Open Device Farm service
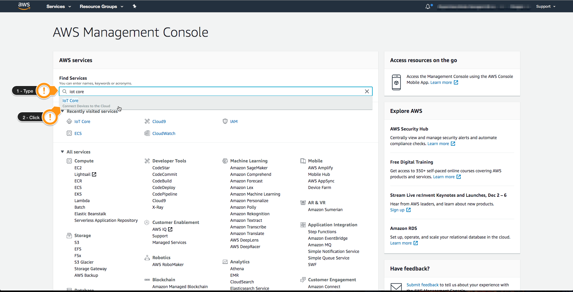Image resolution: width=573 pixels, height=292 pixels. (319, 188)
